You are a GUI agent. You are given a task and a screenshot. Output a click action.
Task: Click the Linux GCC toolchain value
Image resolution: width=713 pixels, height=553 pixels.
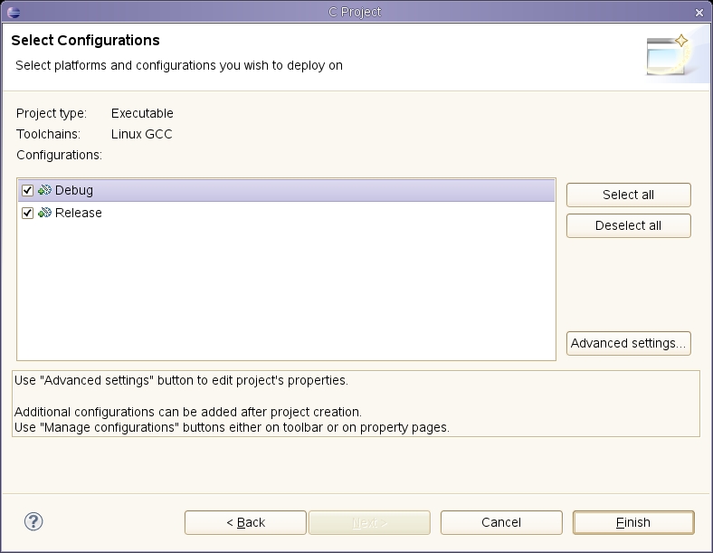click(x=142, y=134)
